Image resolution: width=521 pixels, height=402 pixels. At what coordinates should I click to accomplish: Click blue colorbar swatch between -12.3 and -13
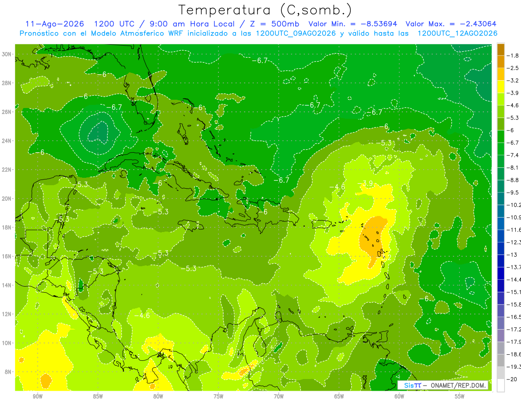501,248
